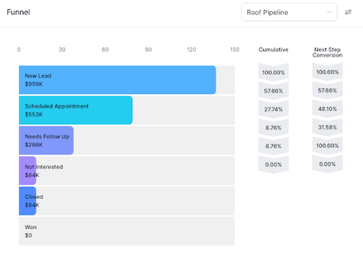Click the Funnel widget title
Screen dimensions: 363x259
click(19, 12)
